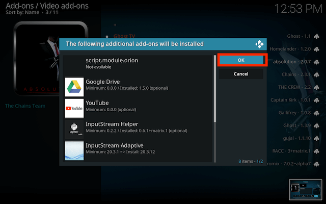Select 'gujal - 1.1.10' in background list

[296, 138]
